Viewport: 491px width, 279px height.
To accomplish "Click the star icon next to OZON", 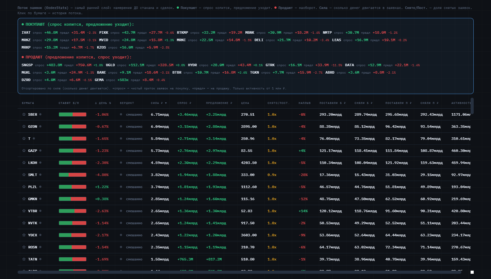I will 24,127.
